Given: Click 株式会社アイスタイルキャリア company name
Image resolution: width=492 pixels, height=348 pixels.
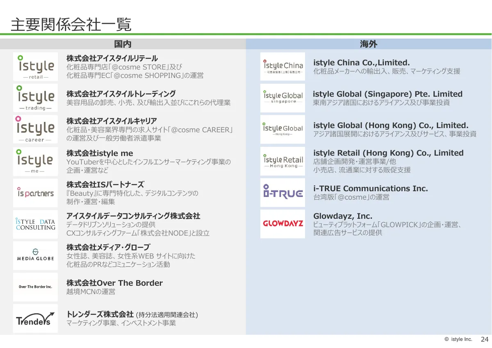Looking at the screenshot, I should [x=112, y=121].
